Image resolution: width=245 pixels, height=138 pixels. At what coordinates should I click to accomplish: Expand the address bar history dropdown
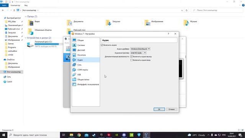(182, 10)
